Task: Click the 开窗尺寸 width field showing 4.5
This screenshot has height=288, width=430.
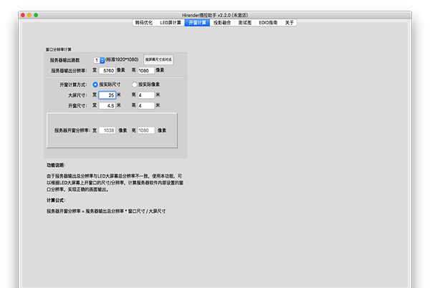Action: coord(107,106)
